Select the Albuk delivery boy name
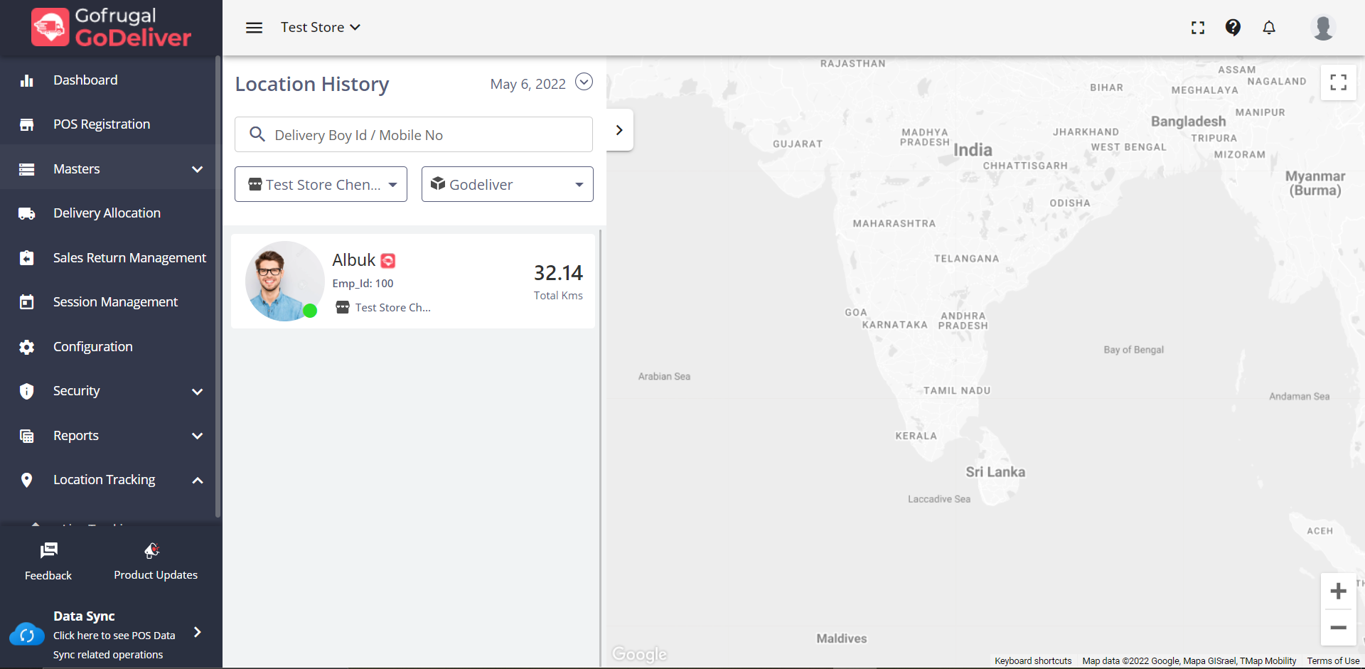This screenshot has width=1365, height=669. click(354, 260)
